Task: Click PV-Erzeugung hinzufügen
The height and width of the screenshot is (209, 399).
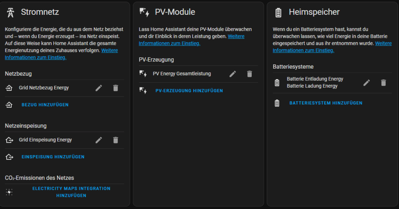Action: coord(189,90)
